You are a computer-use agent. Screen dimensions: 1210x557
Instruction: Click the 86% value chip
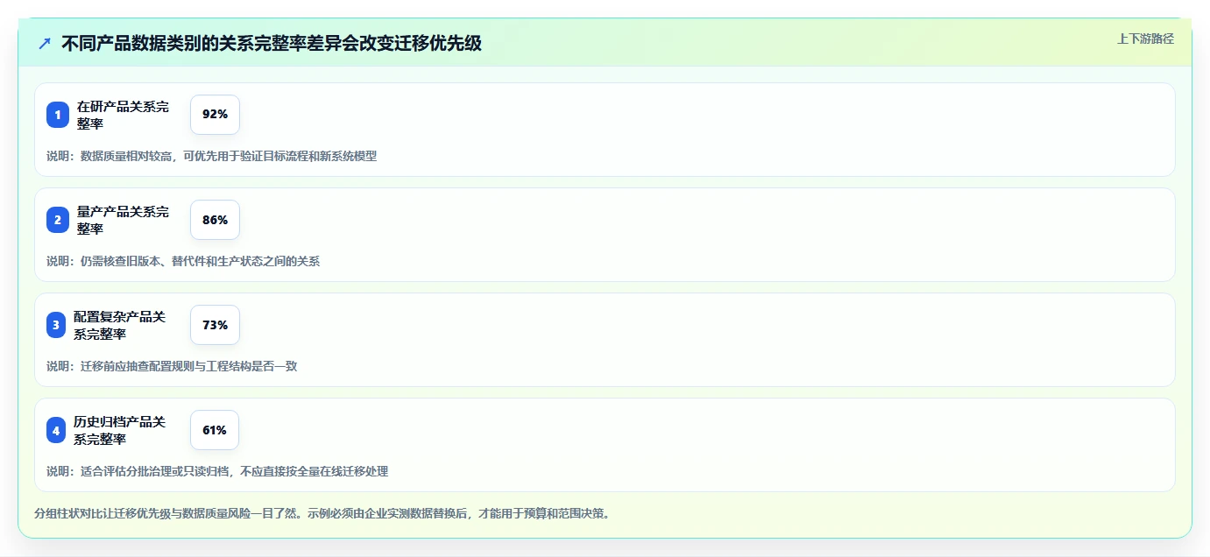tap(215, 220)
